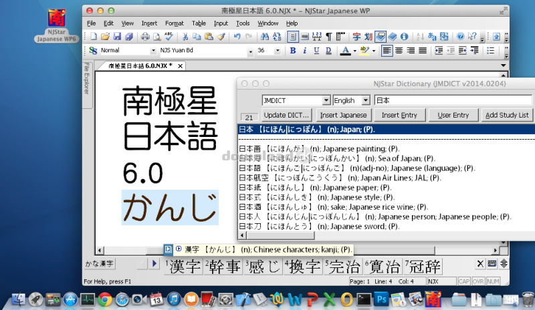Click the Open folder toolbar icon
535x310 pixels.
105,36
